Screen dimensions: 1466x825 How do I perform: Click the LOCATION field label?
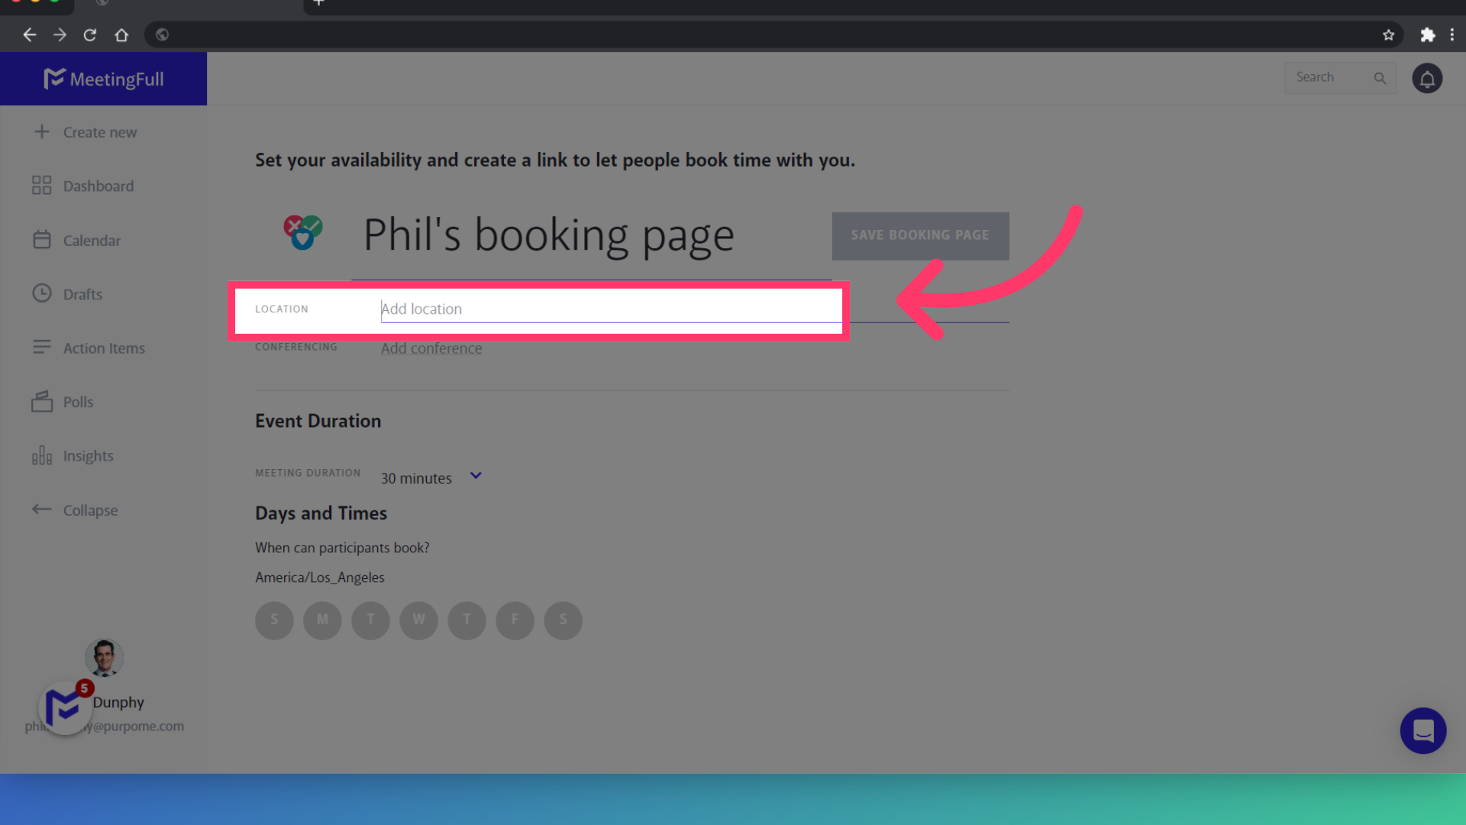click(282, 309)
